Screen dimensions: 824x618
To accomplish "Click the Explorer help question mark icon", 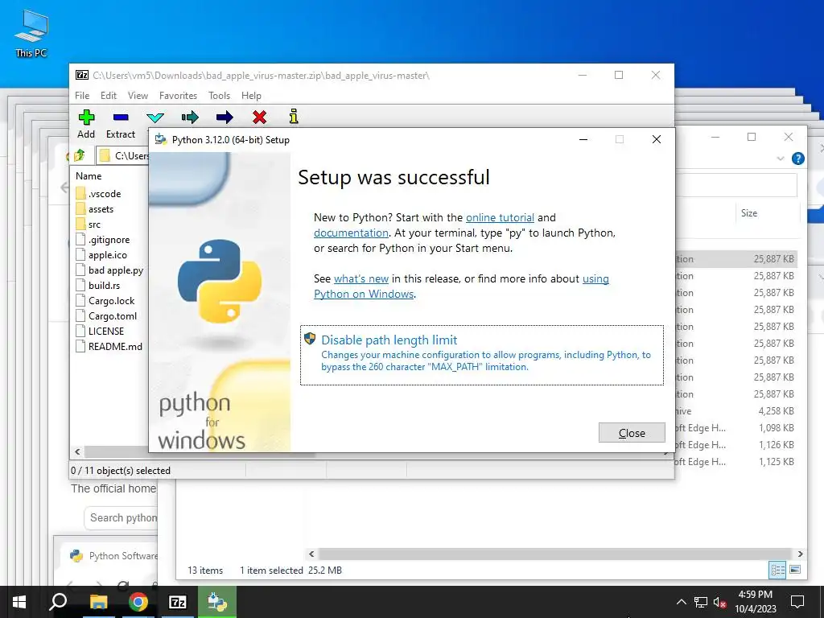I will [x=797, y=159].
